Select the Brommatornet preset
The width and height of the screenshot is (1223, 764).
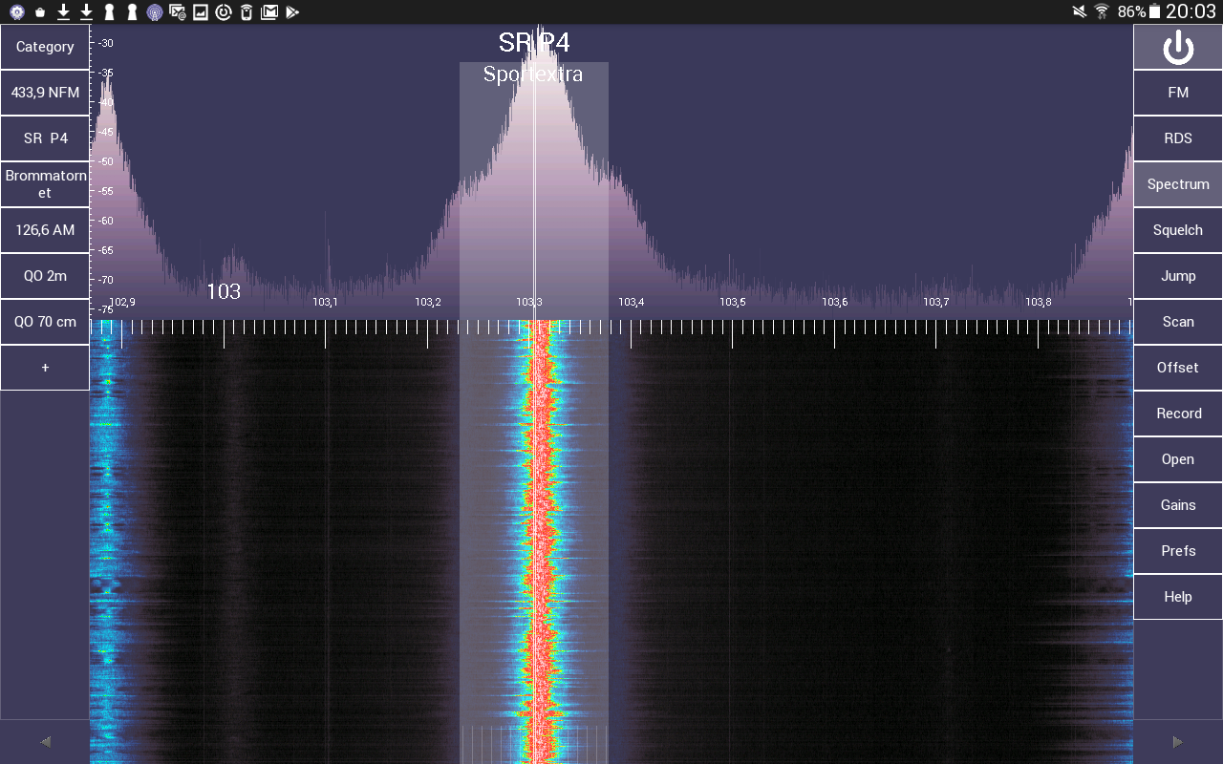pos(45,184)
